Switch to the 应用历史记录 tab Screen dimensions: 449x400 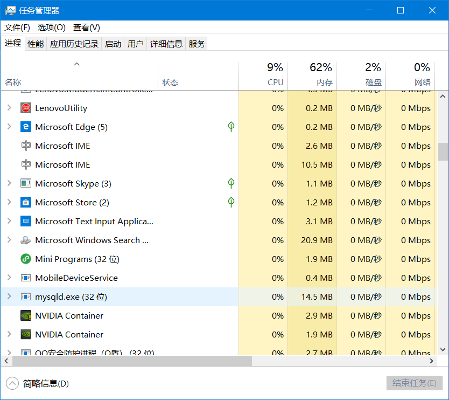point(74,44)
